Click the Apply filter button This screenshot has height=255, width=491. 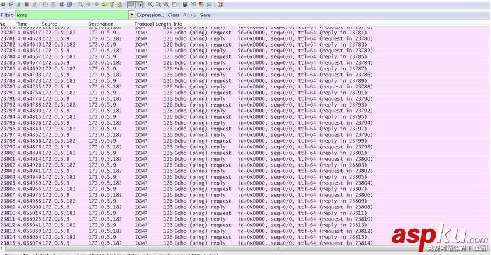189,15
